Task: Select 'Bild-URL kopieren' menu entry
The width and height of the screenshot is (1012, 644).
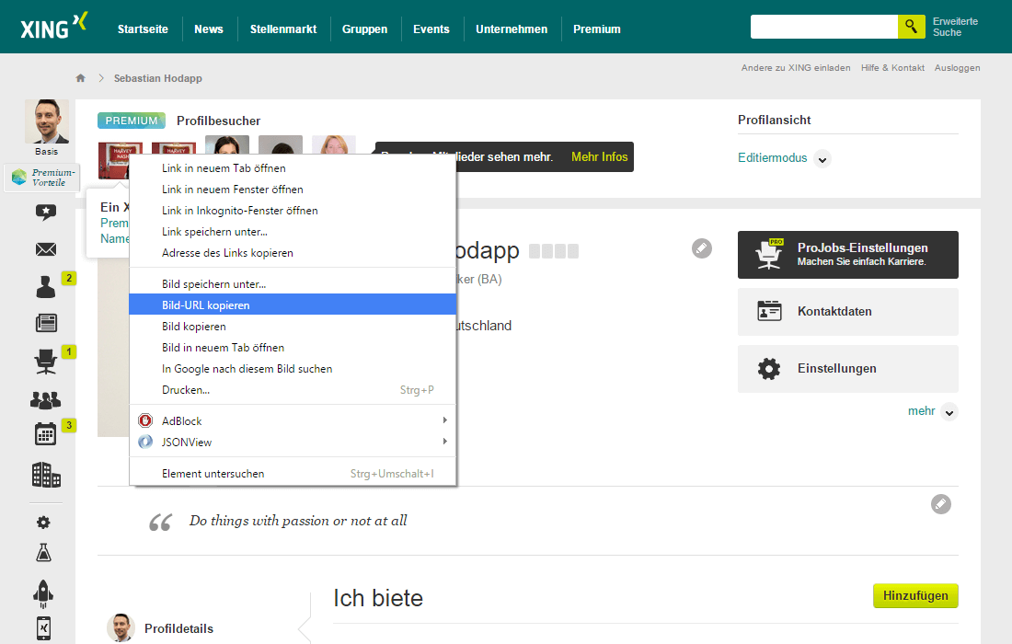Action: pyautogui.click(x=293, y=305)
